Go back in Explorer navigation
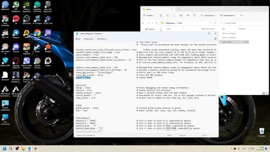 [x=143, y=23]
